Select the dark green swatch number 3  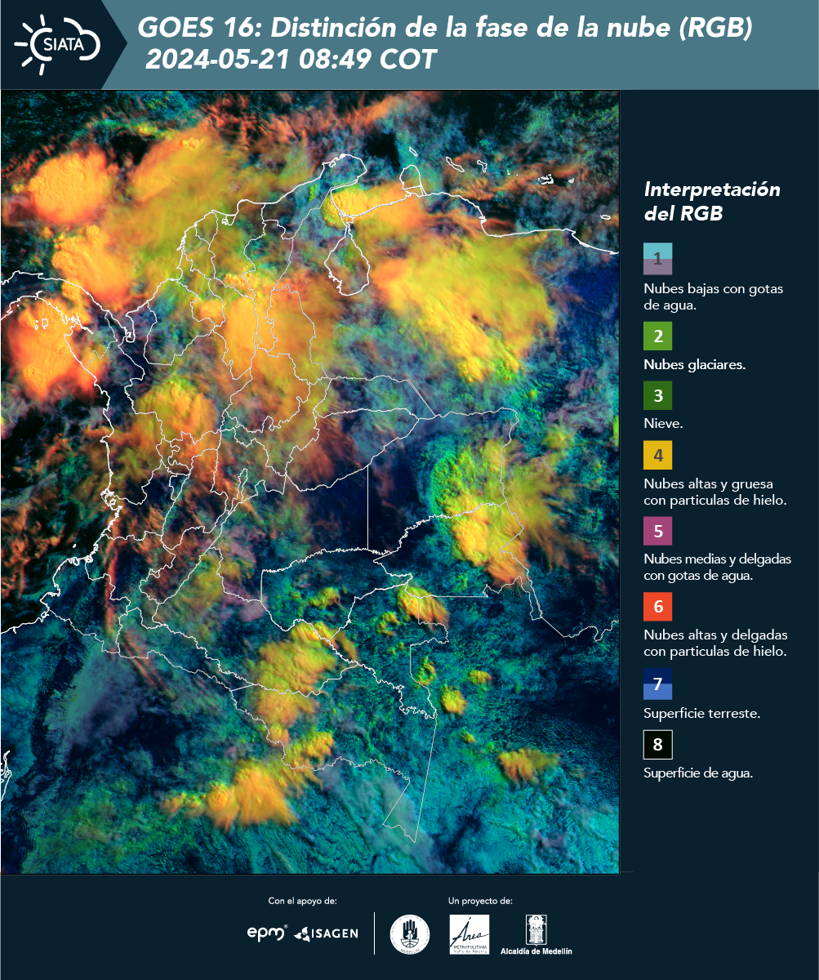pos(657,396)
